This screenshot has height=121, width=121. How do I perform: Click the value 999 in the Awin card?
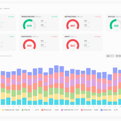click(x=86, y=41)
